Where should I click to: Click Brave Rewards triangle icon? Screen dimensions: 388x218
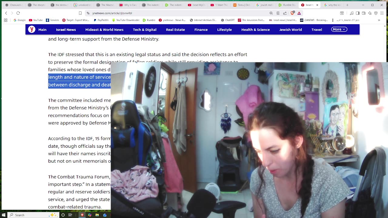click(299, 13)
